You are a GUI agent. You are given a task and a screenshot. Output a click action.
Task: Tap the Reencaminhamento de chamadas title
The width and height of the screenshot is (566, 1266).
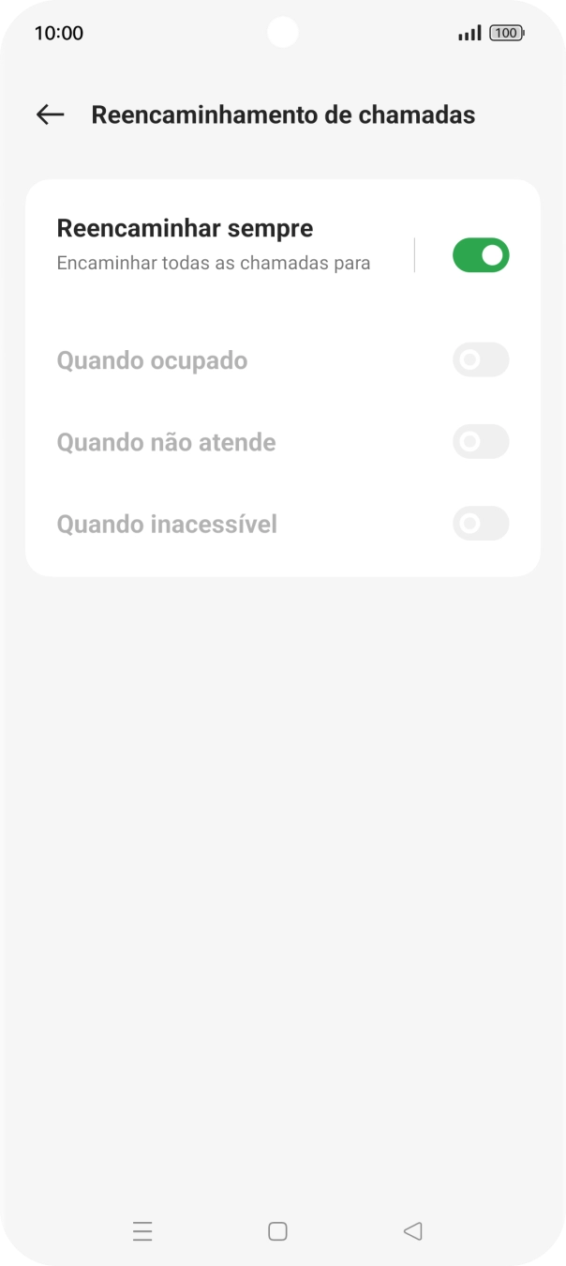(282, 114)
